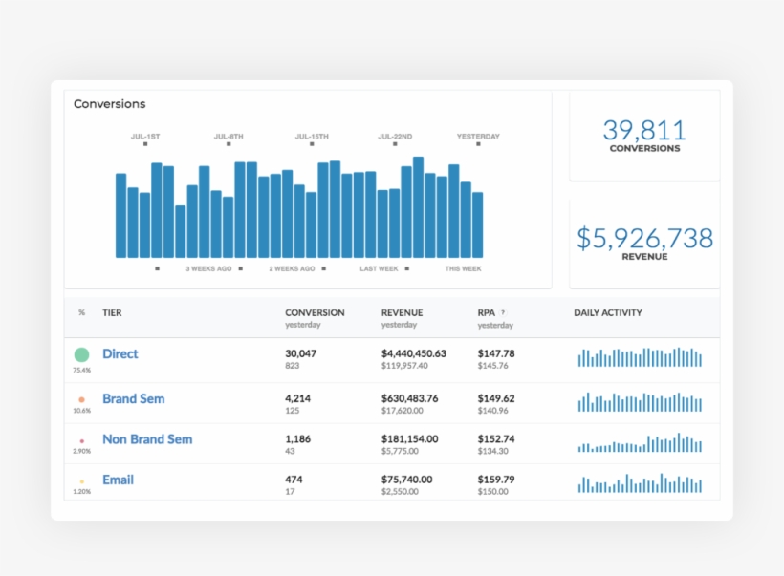Sort by the REVENUE column header
Image resolution: width=784 pixels, height=576 pixels.
point(402,313)
